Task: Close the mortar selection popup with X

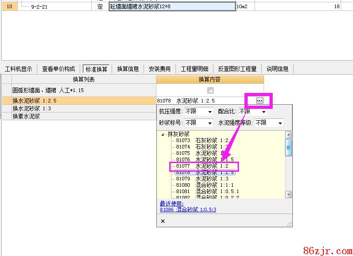Action: pyautogui.click(x=163, y=221)
